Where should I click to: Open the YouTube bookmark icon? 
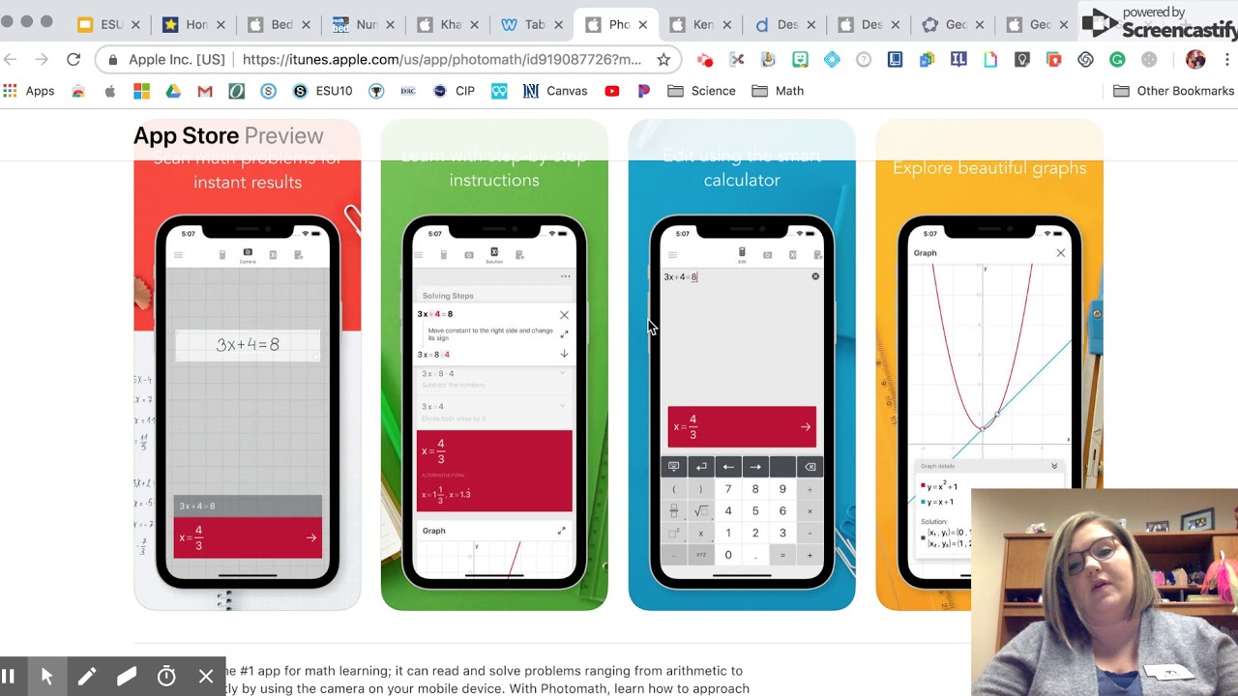[612, 91]
